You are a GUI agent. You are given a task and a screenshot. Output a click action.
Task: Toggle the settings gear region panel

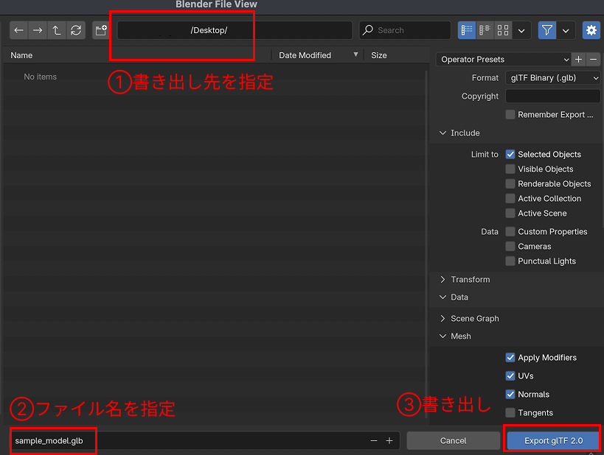591,30
